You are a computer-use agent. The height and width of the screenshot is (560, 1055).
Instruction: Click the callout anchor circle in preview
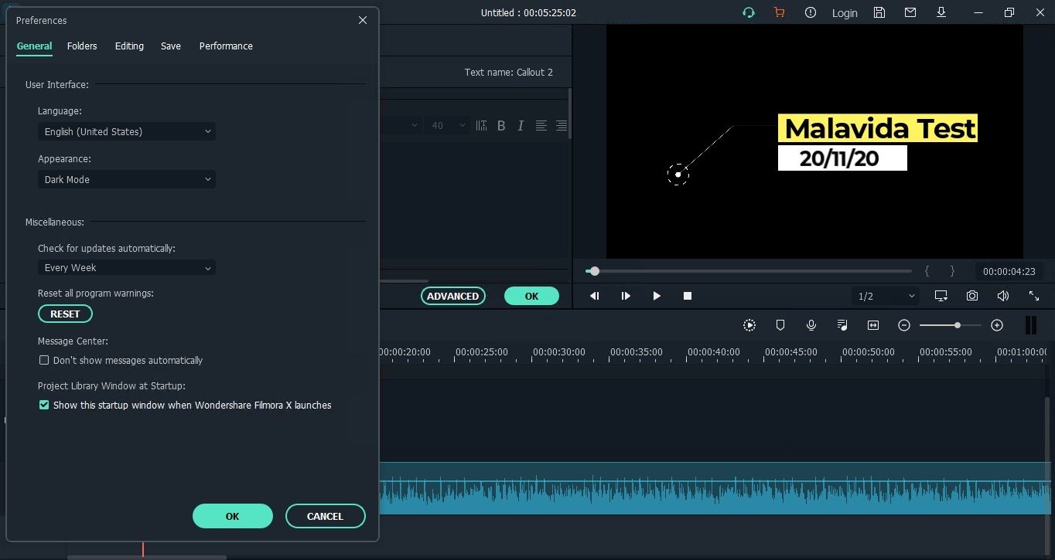678,175
